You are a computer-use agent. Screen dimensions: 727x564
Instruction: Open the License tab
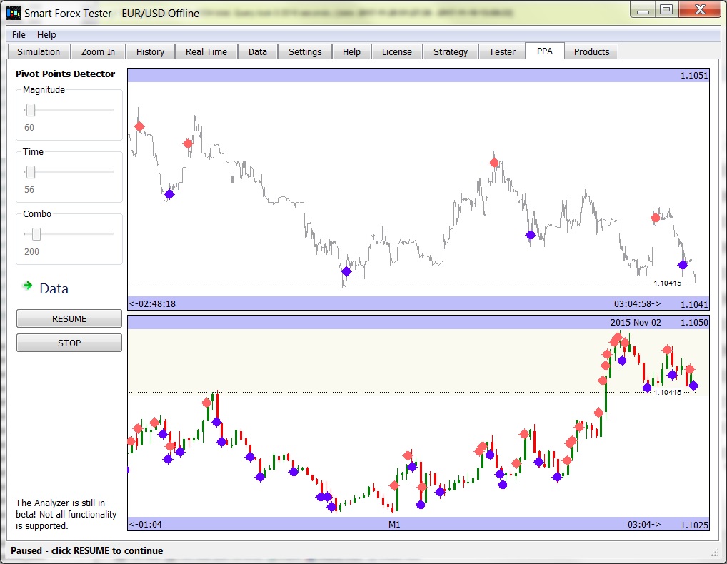(397, 52)
